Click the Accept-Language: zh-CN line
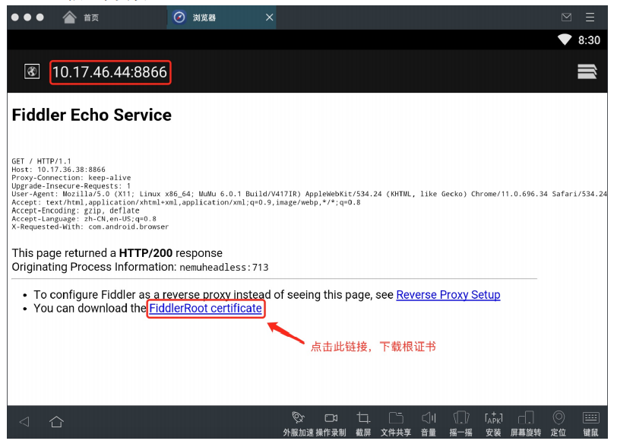This screenshot has height=444, width=617. click(x=84, y=219)
